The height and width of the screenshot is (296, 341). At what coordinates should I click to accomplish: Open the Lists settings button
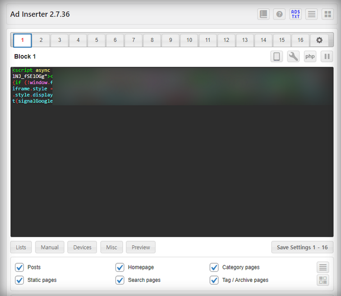(x=21, y=247)
